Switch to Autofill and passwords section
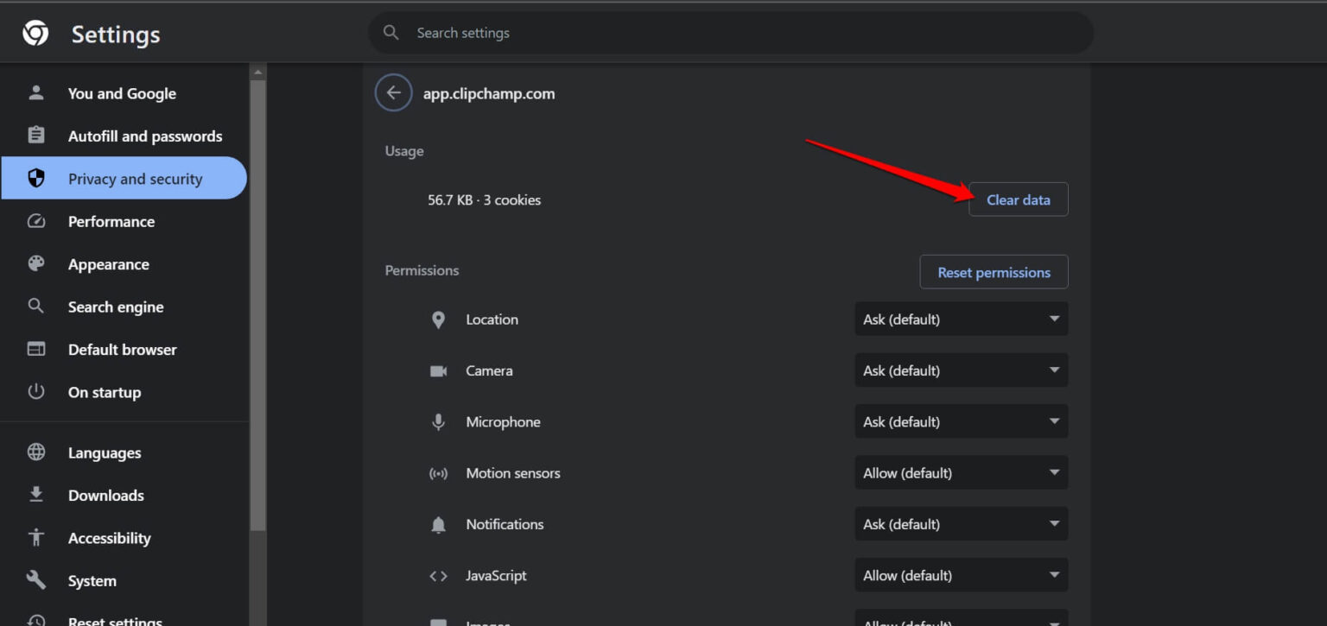The image size is (1327, 626). coord(144,136)
